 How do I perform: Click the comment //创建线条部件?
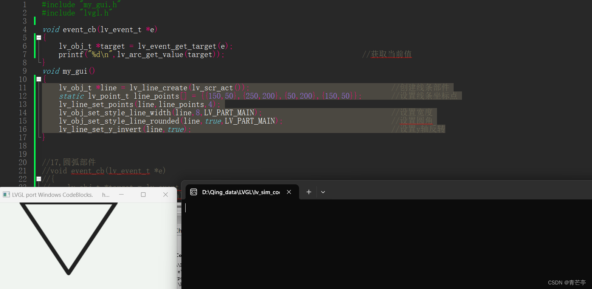tap(420, 88)
